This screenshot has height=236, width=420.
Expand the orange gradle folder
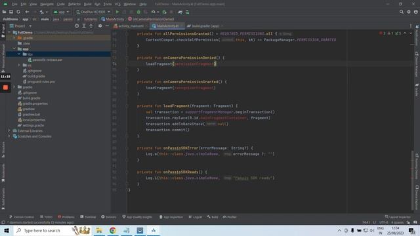pyautogui.click(x=14, y=38)
